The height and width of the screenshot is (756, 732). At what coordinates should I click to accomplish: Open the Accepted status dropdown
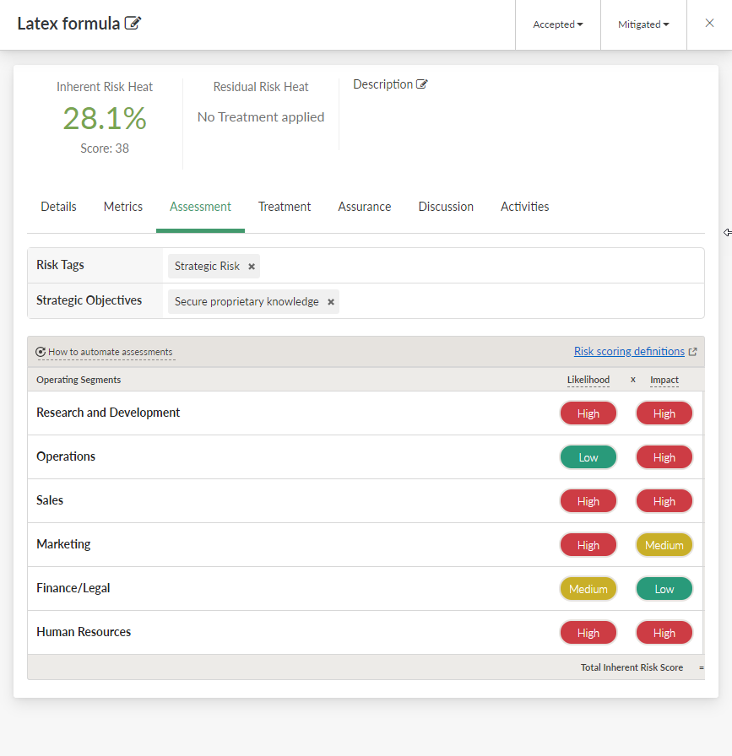(x=557, y=24)
